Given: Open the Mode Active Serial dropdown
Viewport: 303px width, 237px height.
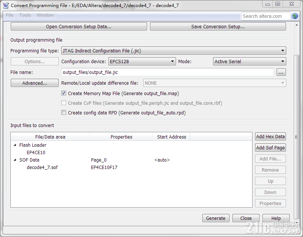Looking at the screenshot, I should coord(250,61).
